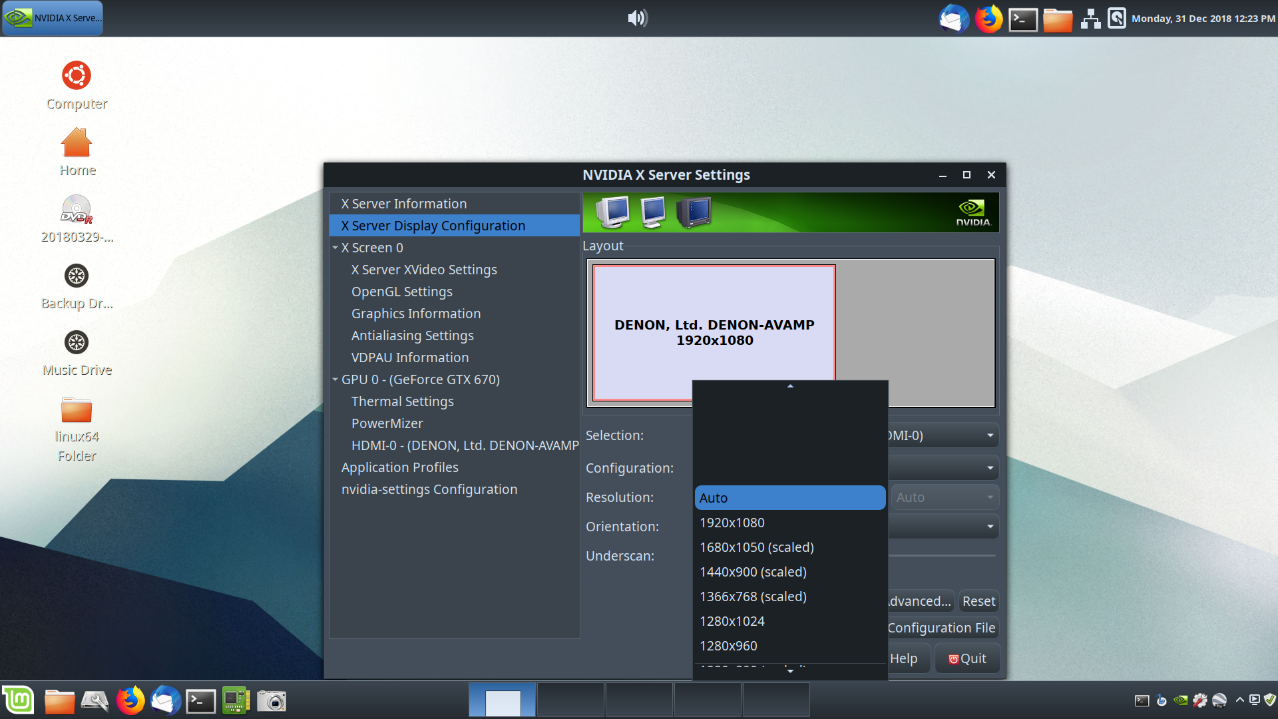Collapse the GPU 0 GeForce GTX 670 node
Viewport: 1278px width, 719px height.
335,379
